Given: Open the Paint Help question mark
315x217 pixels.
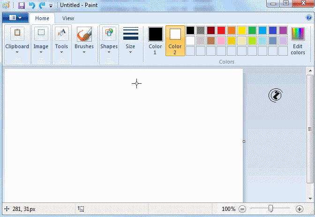Looking at the screenshot, I should 309,18.
